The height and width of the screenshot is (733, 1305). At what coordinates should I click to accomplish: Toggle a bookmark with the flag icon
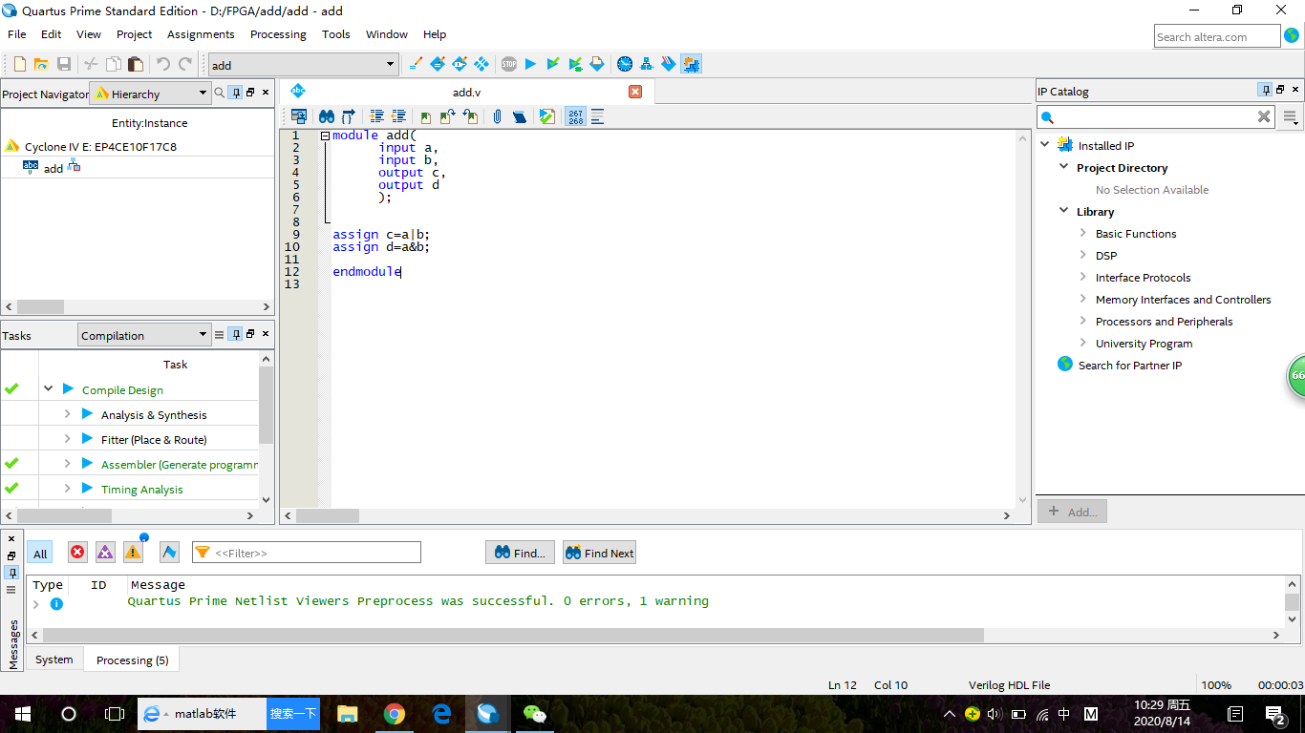425,115
